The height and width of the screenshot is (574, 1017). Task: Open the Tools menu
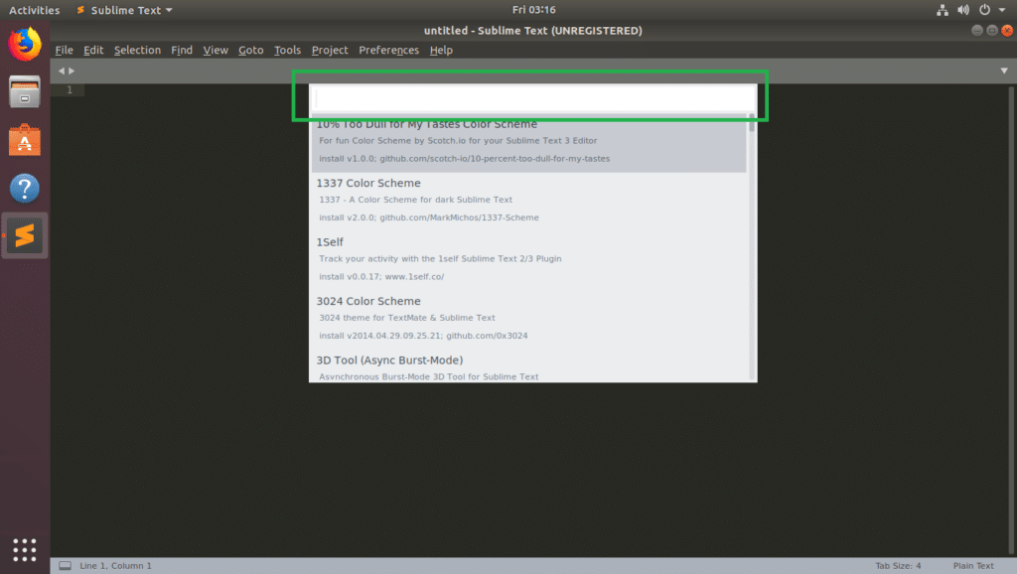pyautogui.click(x=287, y=50)
